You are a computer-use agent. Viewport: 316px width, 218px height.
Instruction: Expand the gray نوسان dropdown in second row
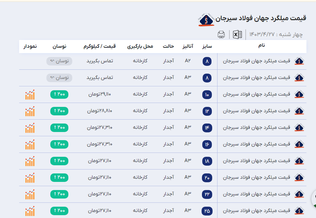tap(59, 78)
